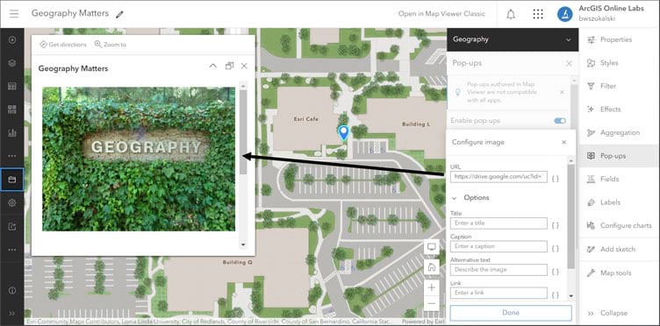Click the blue map pin marker
The width and height of the screenshot is (660, 326).
point(344,132)
